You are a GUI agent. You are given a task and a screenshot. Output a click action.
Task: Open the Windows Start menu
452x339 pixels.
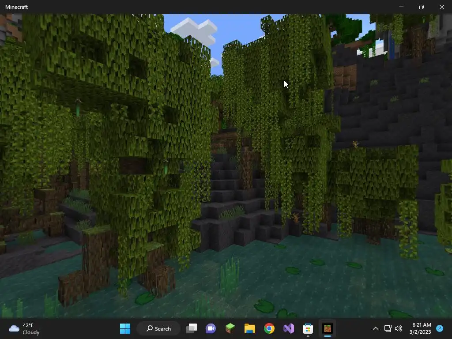pyautogui.click(x=125, y=328)
